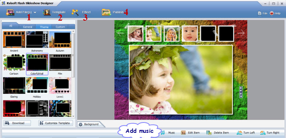Click the Download button
The image size is (286, 138).
17,123
